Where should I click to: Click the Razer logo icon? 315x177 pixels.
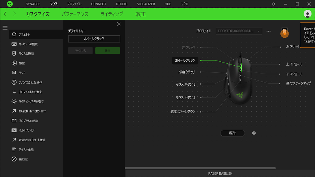(9, 4)
